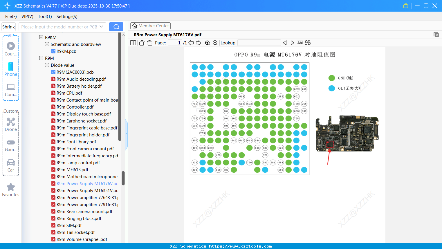Select the Drone category icon
442x249 pixels.
pyautogui.click(x=11, y=124)
